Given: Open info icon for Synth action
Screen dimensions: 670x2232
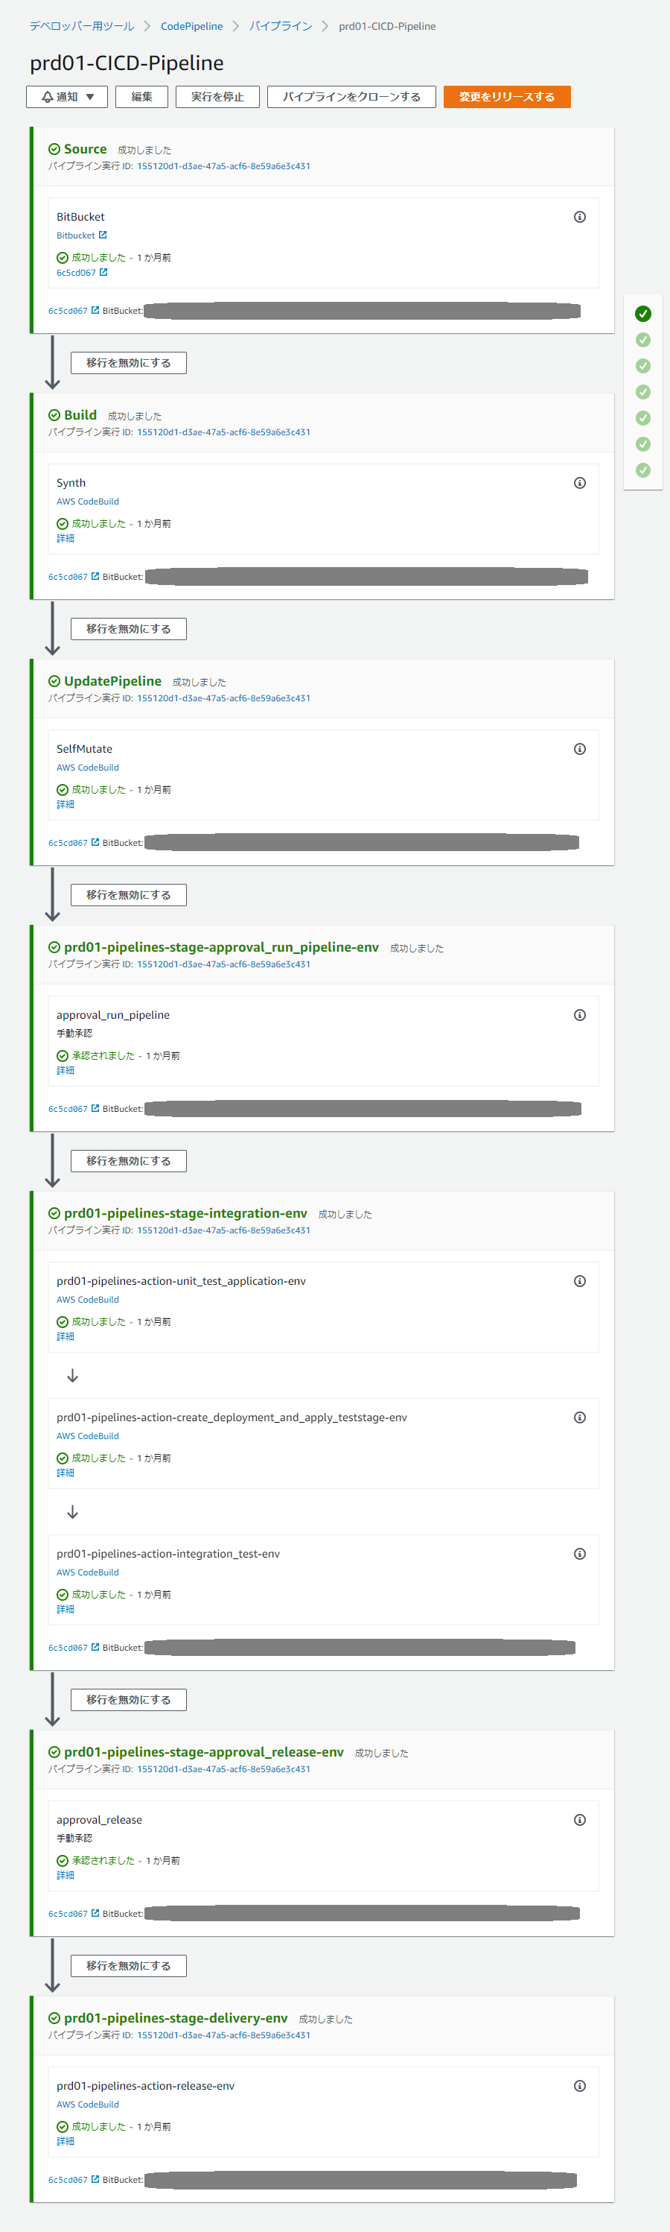Looking at the screenshot, I should pos(579,484).
